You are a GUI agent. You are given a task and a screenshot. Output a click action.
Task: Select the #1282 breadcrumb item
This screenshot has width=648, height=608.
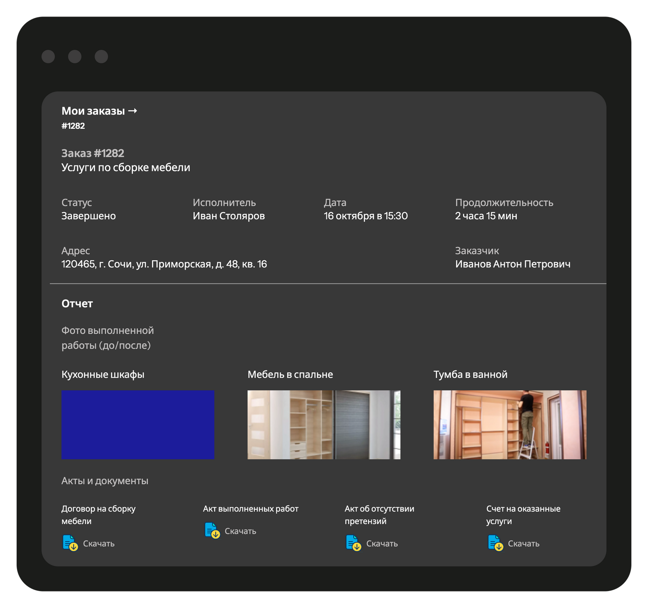(73, 126)
